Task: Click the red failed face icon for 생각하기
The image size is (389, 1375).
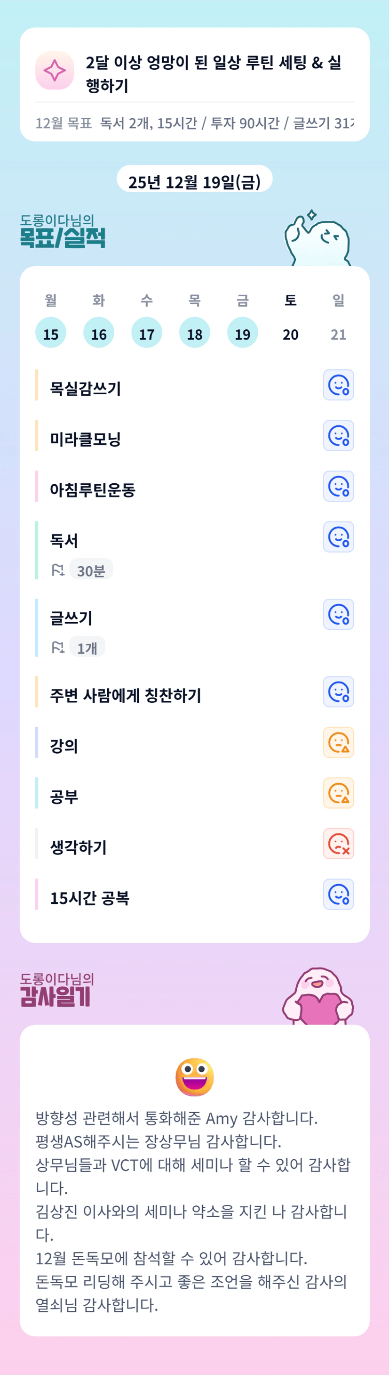Action: click(338, 844)
